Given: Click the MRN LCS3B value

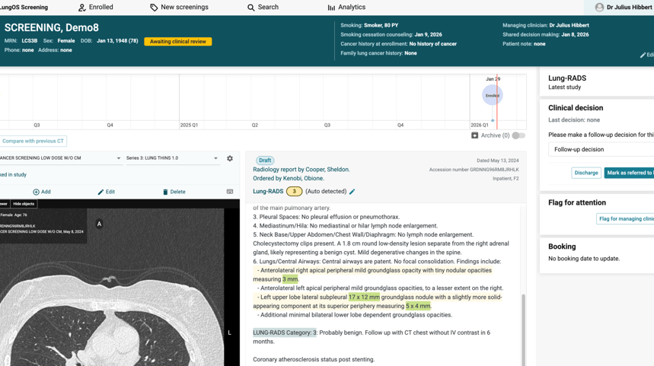Looking at the screenshot, I should click(30, 41).
